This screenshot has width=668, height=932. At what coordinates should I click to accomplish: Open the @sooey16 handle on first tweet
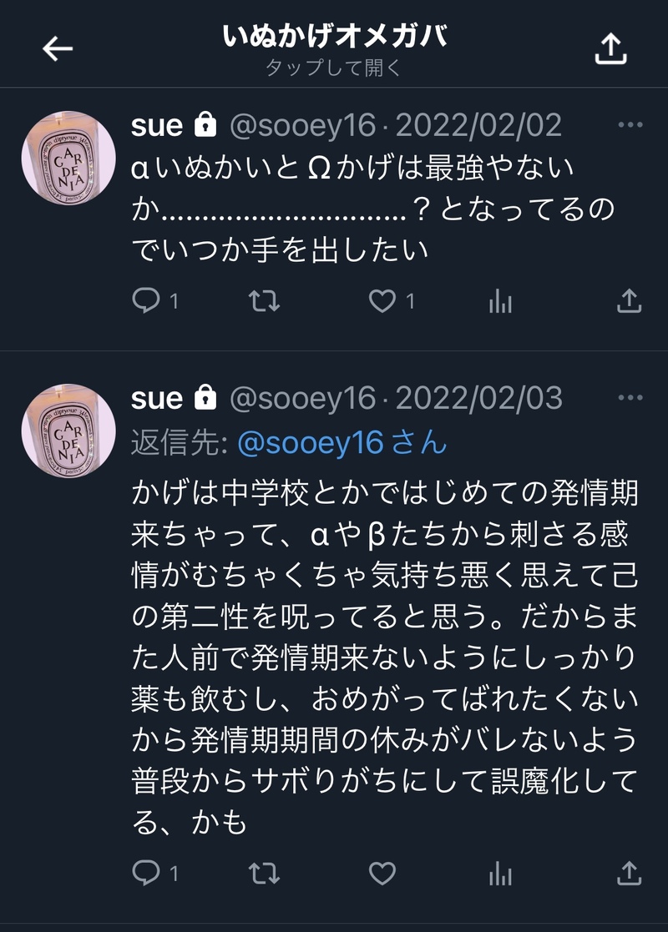tap(303, 125)
